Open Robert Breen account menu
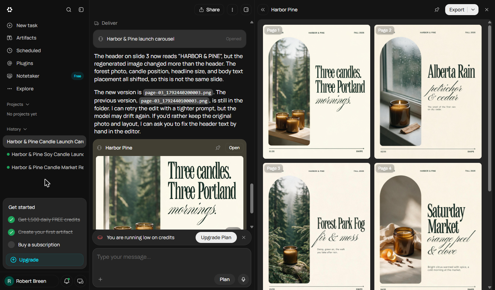 pyautogui.click(x=31, y=281)
